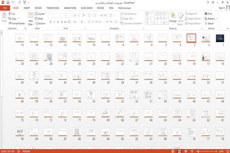Click Convert to SmartArt icon
The image size is (230, 153).
tap(122, 23)
